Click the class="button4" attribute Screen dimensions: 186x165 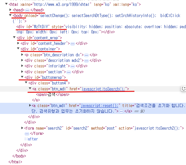click(x=53, y=83)
